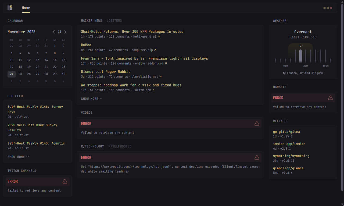
Task: Click warning icon in Markets error
Action: pyautogui.click(x=330, y=98)
